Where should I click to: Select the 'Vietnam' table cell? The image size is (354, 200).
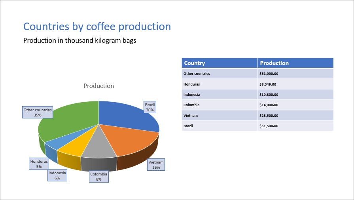220,116
